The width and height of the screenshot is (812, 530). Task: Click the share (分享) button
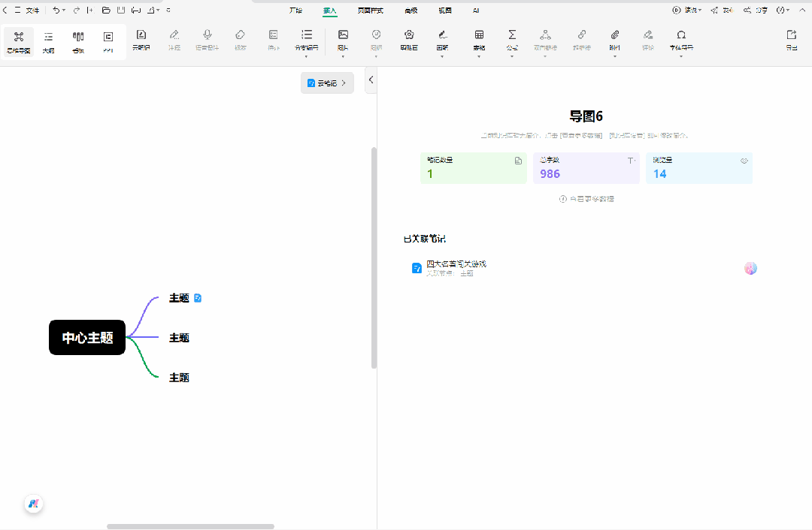[756, 10]
